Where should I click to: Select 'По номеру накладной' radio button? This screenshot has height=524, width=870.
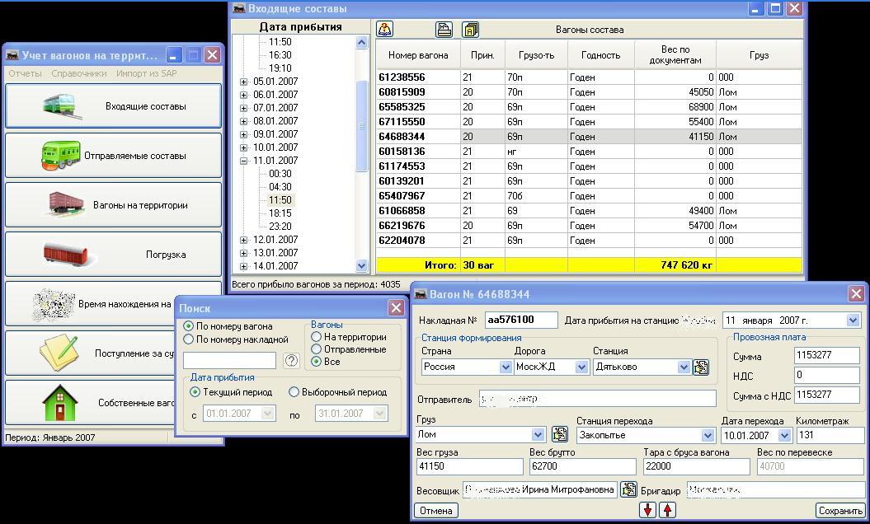189,339
